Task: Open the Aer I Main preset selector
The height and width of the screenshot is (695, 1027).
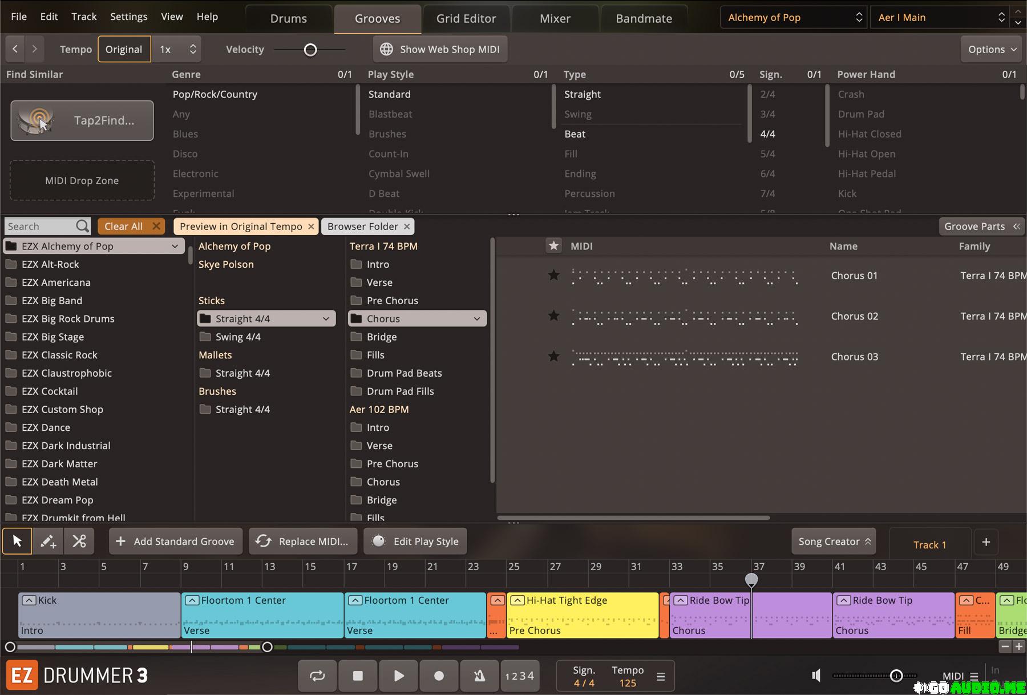Action: [940, 18]
